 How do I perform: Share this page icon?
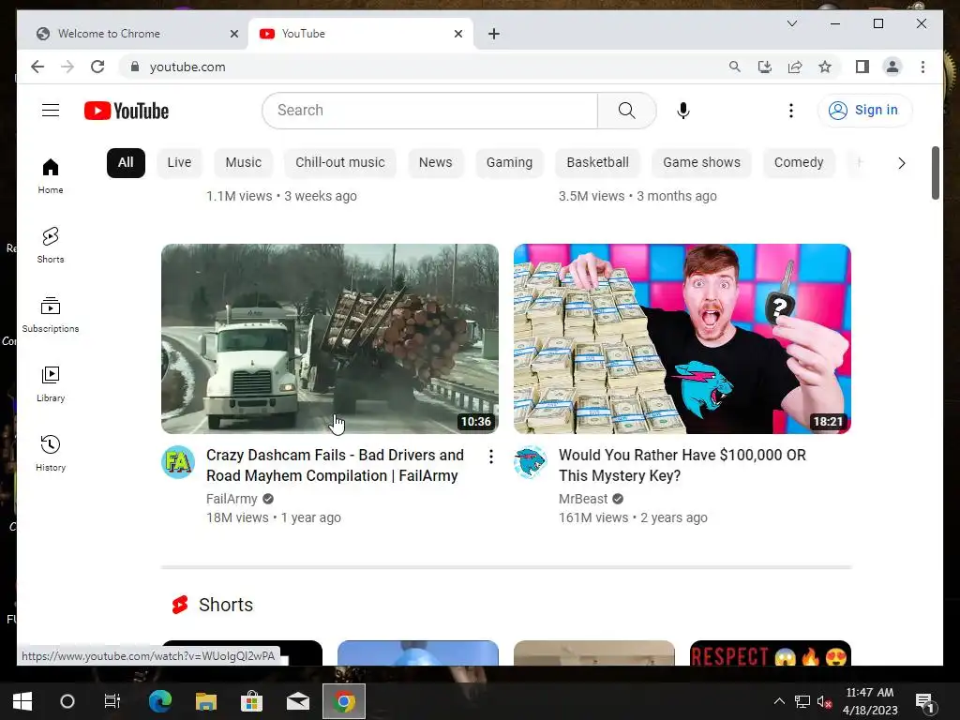point(795,67)
